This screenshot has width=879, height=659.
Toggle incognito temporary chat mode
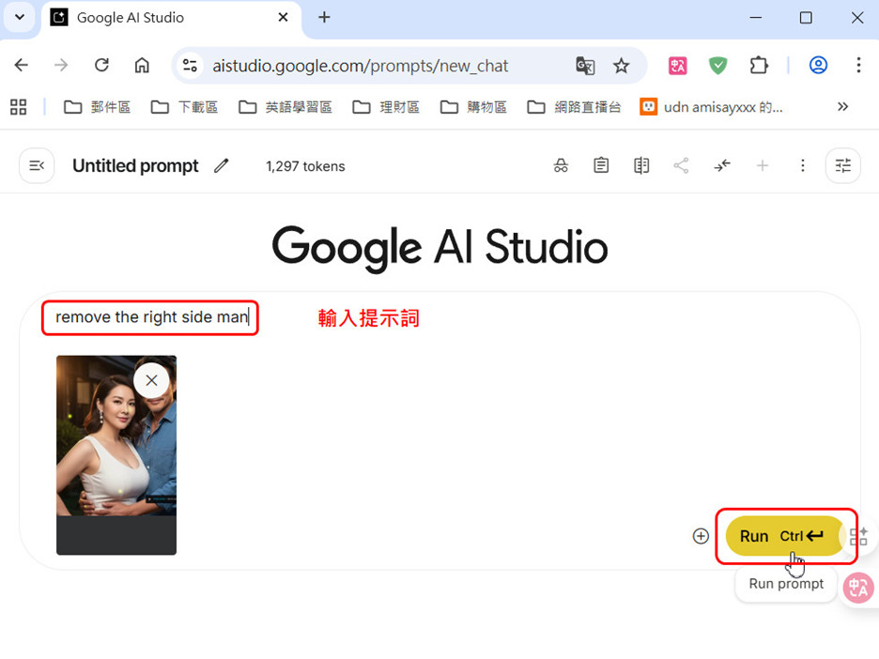tap(561, 166)
